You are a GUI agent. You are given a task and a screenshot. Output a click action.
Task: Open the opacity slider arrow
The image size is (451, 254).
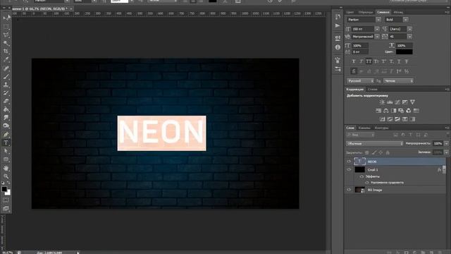pyautogui.click(x=446, y=143)
